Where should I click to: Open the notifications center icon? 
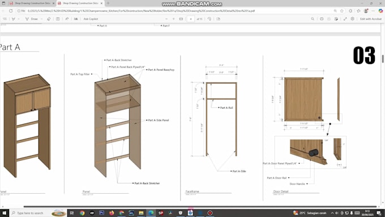click(x=379, y=213)
